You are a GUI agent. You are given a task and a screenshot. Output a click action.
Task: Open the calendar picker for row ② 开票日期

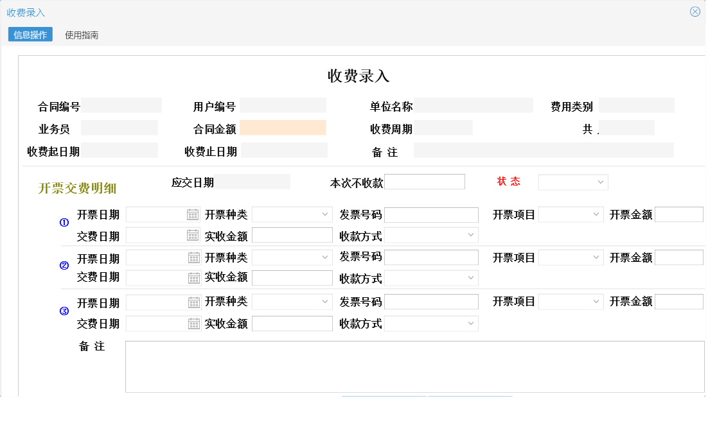[x=195, y=257]
